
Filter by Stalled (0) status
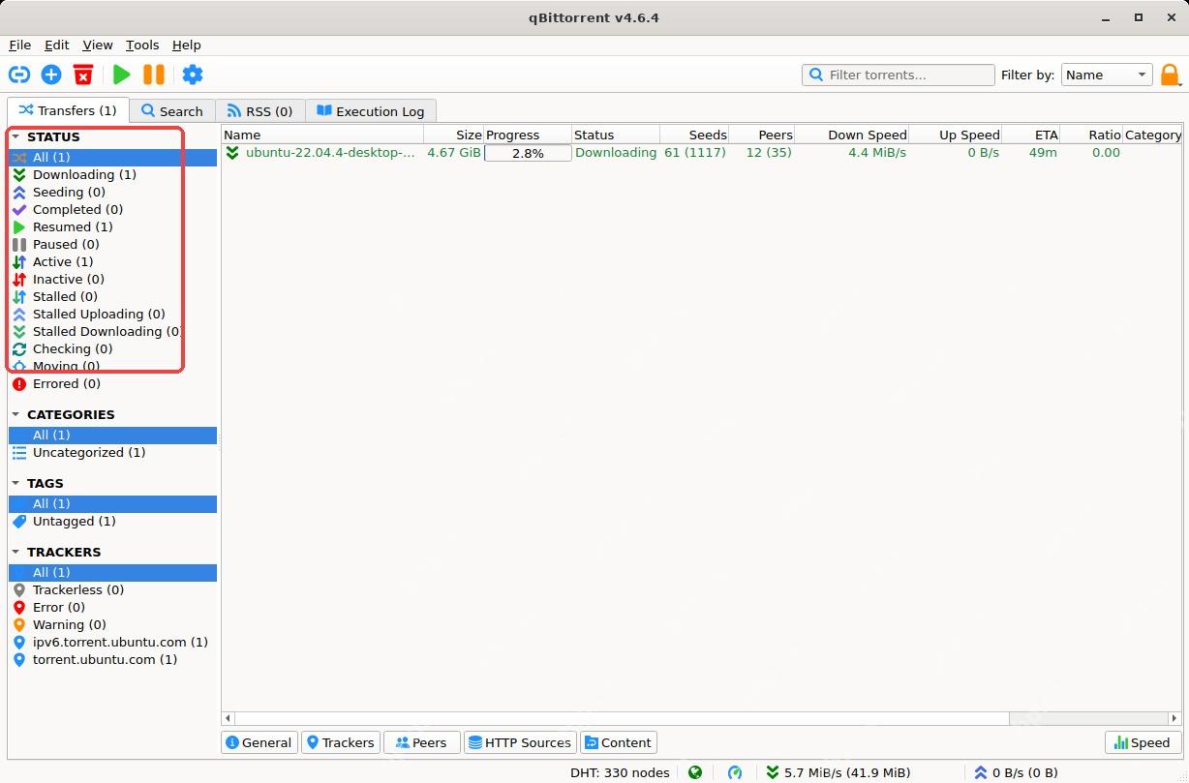pos(65,296)
